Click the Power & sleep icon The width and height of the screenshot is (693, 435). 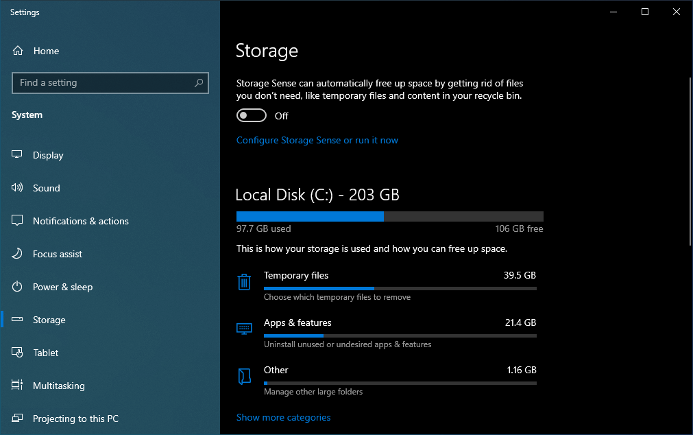17,286
